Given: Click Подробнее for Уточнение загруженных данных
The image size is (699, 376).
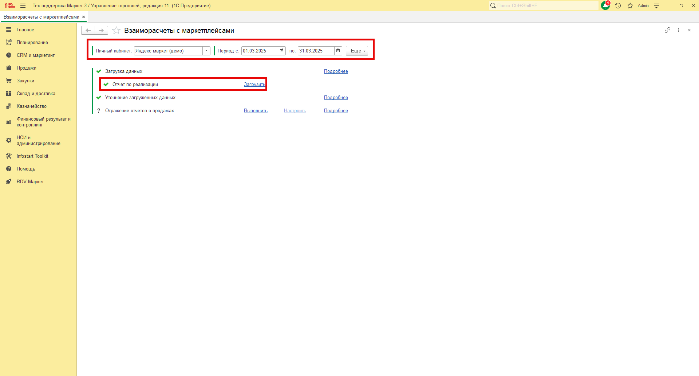Looking at the screenshot, I should click(336, 97).
